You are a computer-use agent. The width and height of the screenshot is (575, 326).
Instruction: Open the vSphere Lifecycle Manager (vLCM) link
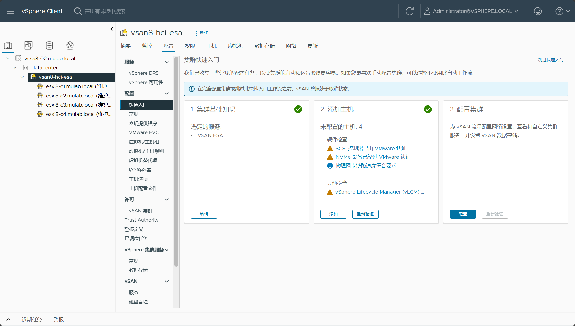(380, 192)
